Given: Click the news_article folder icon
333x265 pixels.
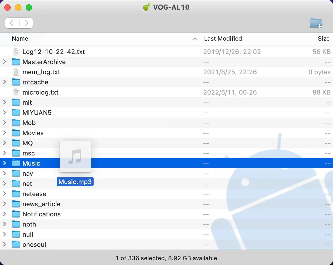Looking at the screenshot, I should coord(16,204).
